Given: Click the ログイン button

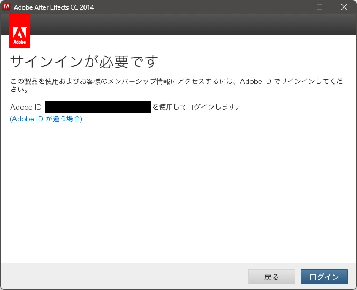Looking at the screenshot, I should click(x=324, y=277).
